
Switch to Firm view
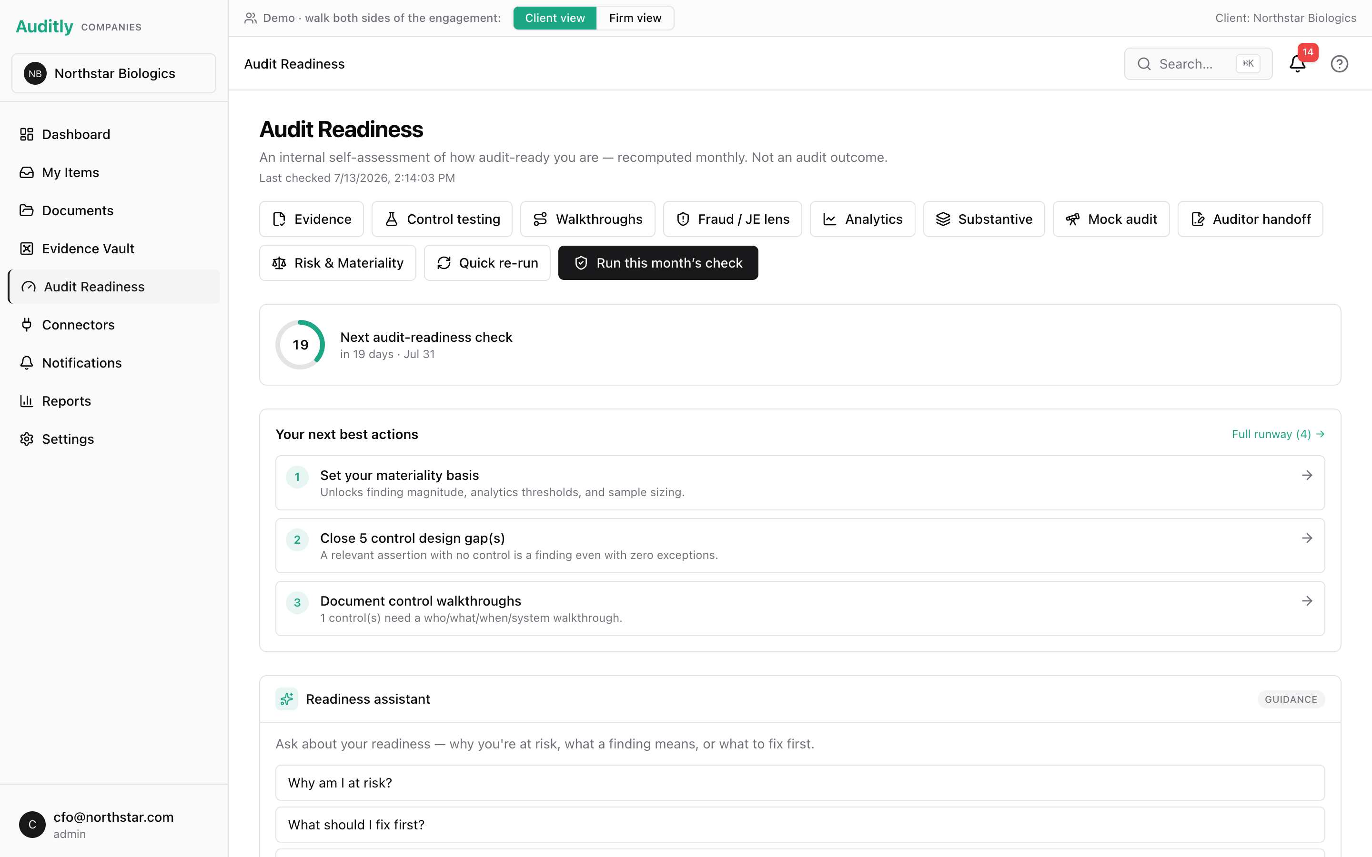[635, 18]
